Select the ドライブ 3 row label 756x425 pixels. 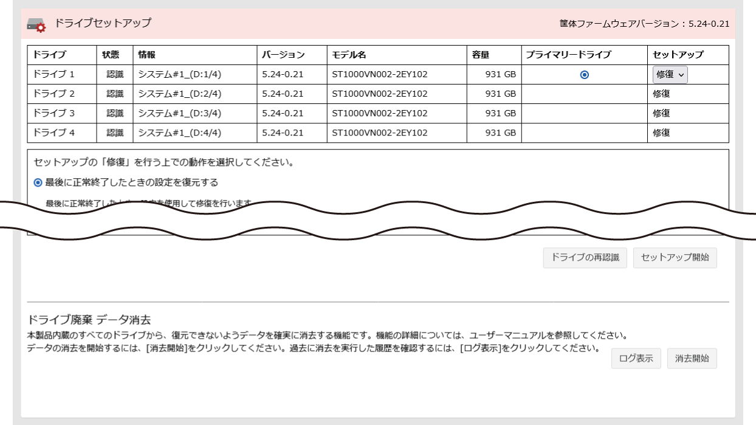(x=53, y=113)
